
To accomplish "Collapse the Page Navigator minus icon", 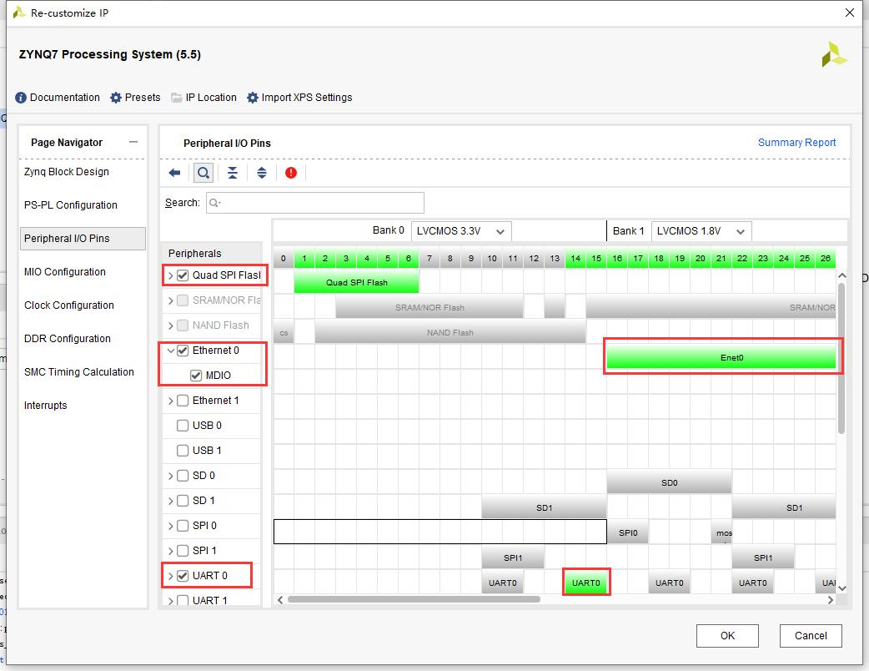I will [x=133, y=142].
